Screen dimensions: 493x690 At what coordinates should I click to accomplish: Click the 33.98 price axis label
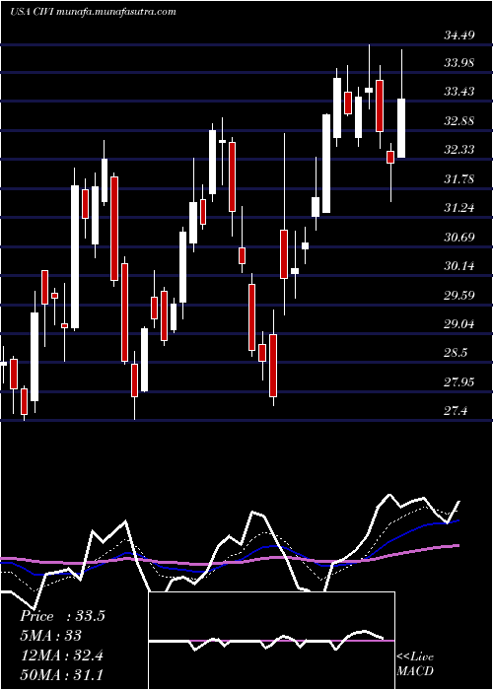tap(459, 63)
